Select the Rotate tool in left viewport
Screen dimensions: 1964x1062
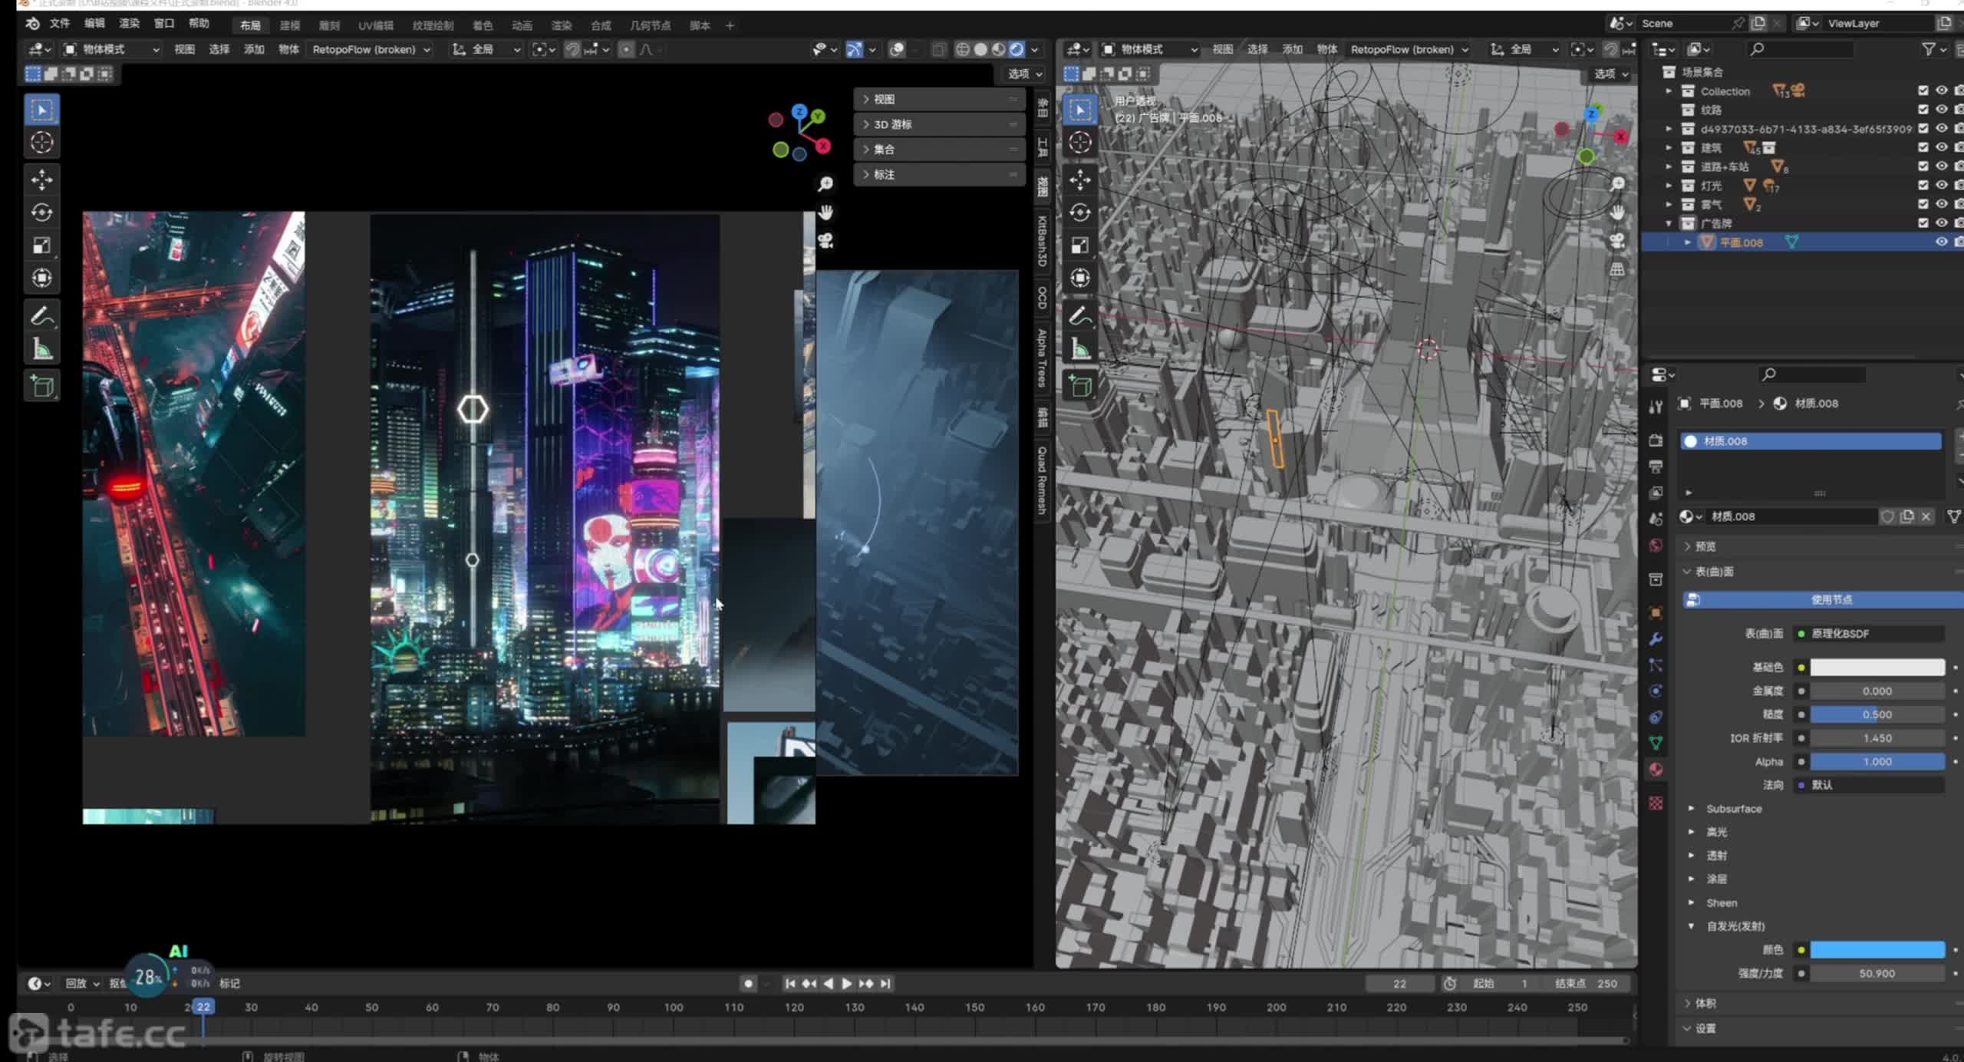coord(41,213)
